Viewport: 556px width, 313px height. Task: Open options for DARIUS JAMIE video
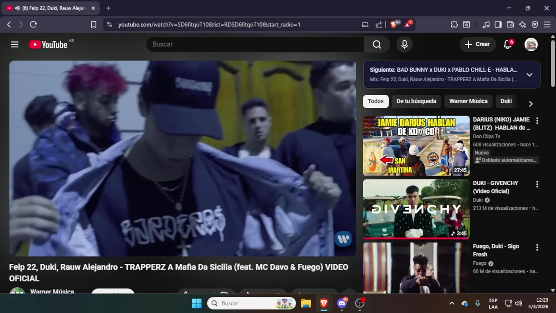[x=537, y=121]
